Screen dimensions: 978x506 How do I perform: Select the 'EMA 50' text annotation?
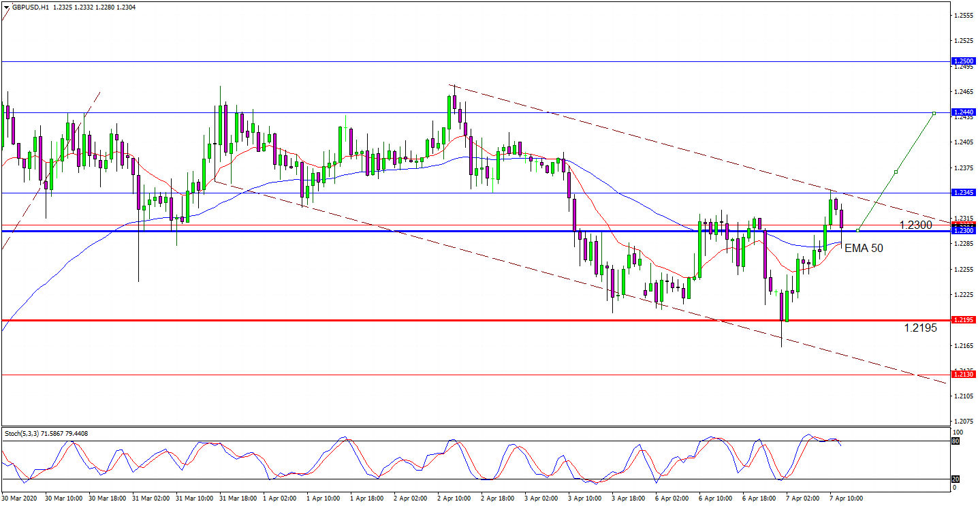click(864, 249)
